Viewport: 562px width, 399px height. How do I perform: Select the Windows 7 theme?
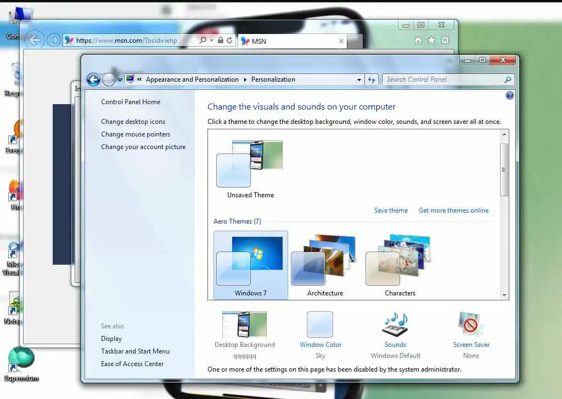[x=250, y=265]
